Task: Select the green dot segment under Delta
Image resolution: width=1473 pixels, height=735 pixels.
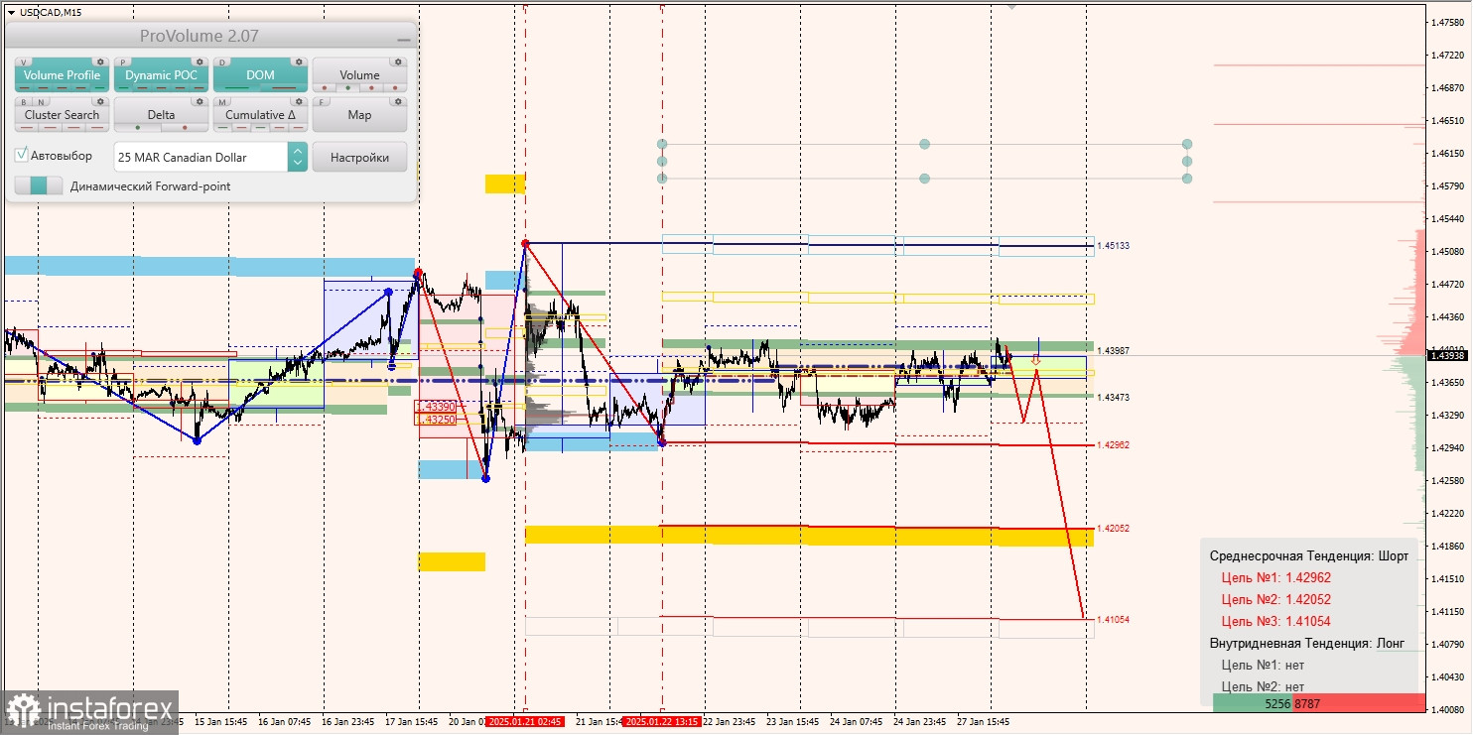Action: (x=138, y=128)
